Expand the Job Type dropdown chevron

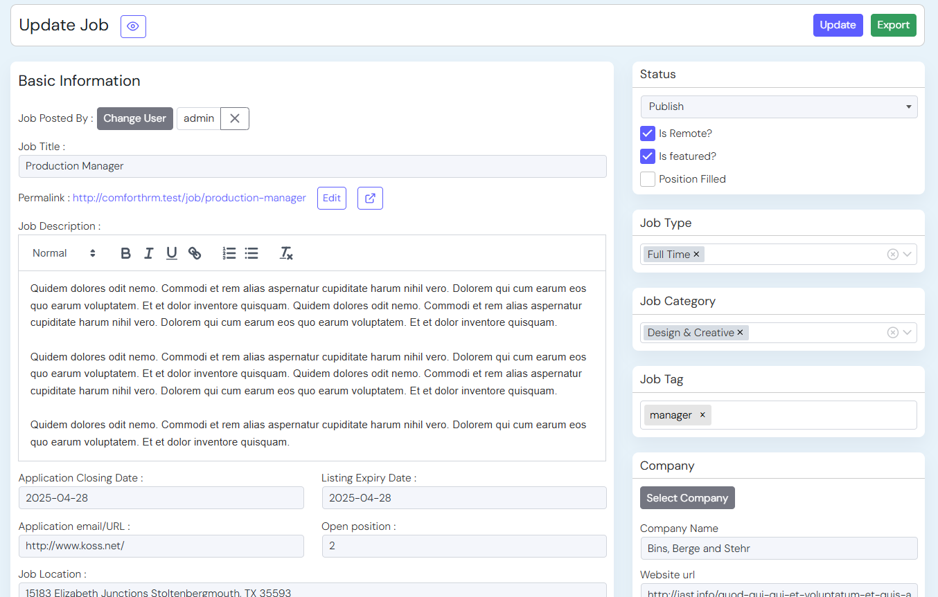pyautogui.click(x=908, y=255)
